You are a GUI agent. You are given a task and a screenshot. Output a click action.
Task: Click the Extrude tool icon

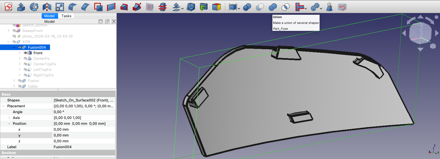coord(21,7)
